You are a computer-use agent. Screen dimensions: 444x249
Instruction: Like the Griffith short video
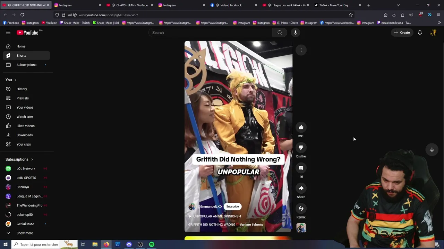click(301, 127)
